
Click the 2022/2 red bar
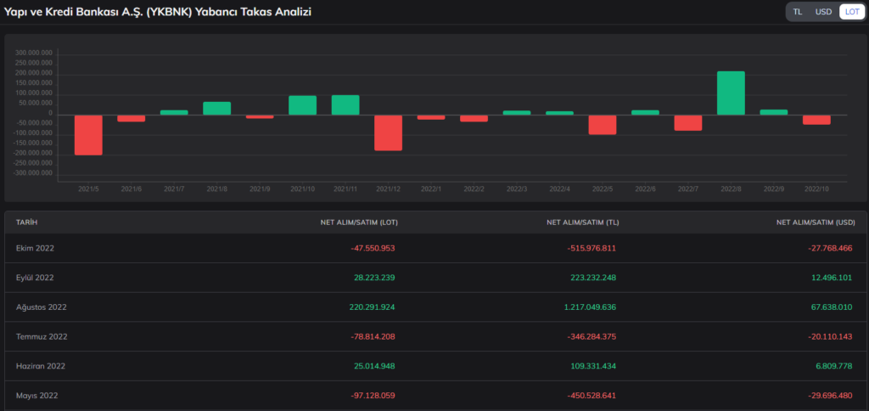[474, 118]
